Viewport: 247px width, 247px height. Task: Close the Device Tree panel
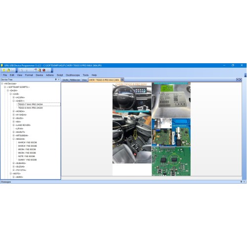pyautogui.click(x=59, y=80)
